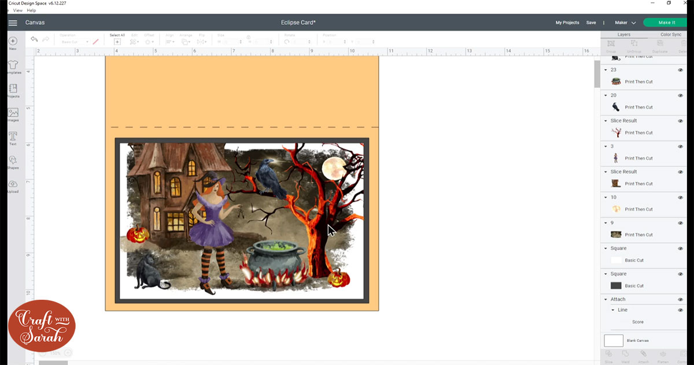Switch to the Color Sync tab
The image size is (694, 365).
(x=671, y=35)
